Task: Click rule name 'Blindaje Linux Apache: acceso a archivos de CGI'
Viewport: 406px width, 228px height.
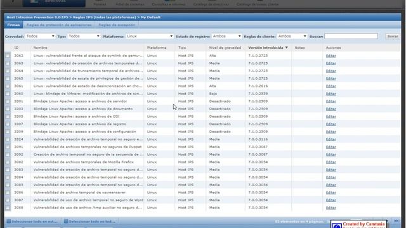Action: [x=76, y=117]
